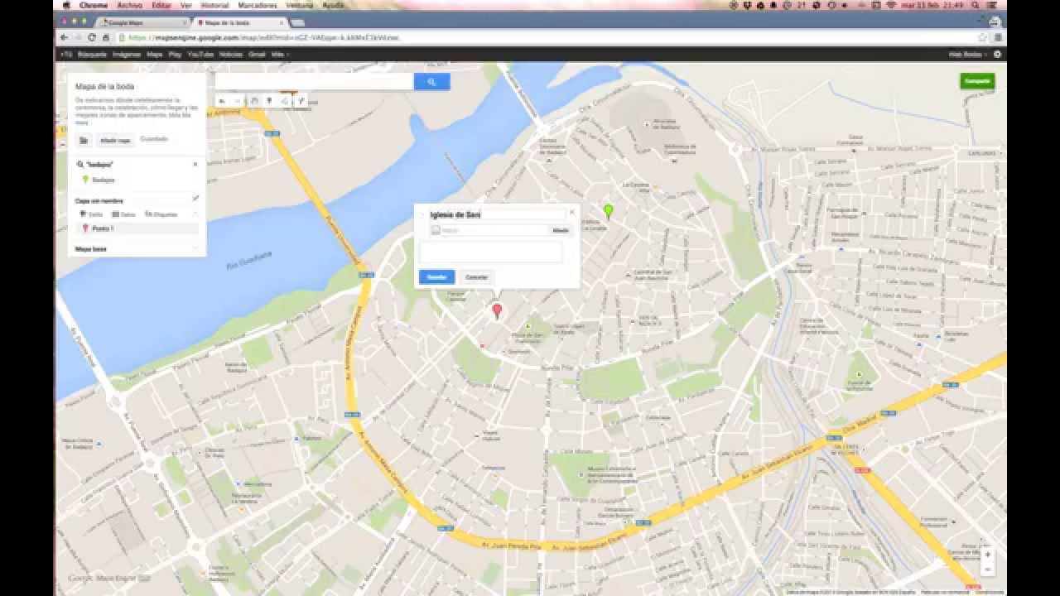Click the undo arrow in map toolbar

click(222, 101)
